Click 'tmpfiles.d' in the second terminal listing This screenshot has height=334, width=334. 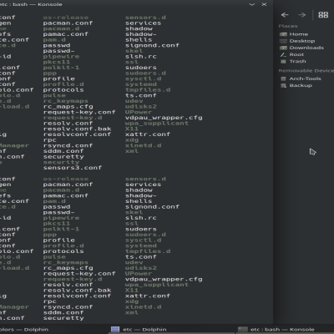(x=148, y=251)
